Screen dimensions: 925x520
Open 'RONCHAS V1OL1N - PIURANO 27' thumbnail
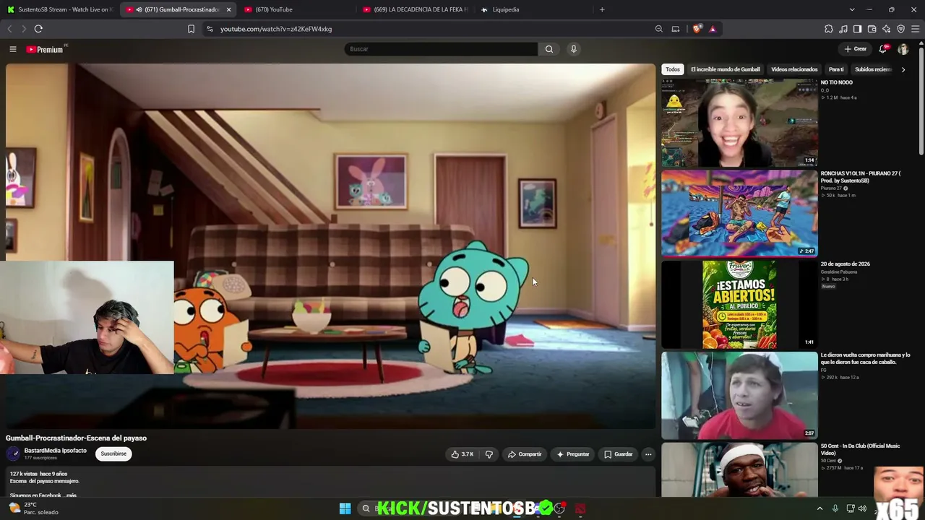[739, 213]
